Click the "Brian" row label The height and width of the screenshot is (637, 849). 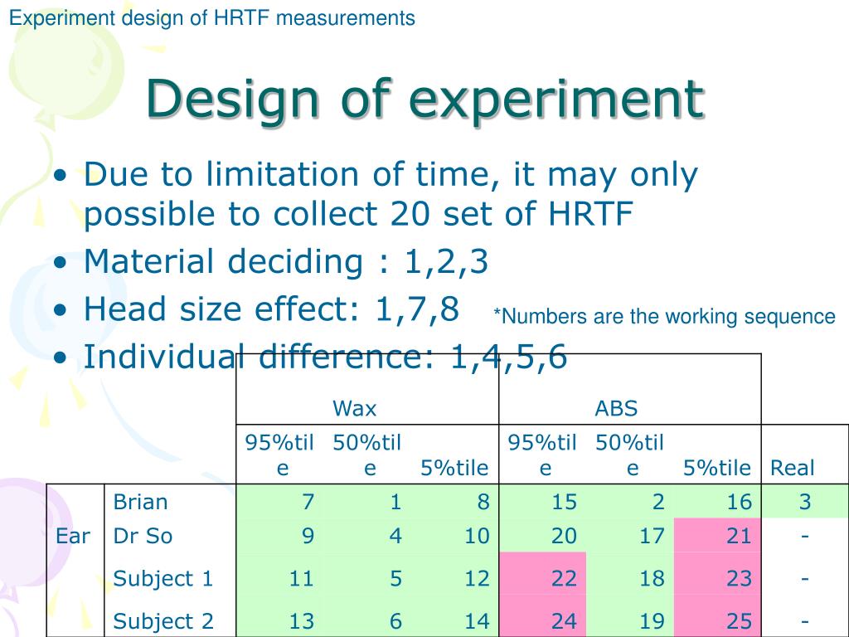(x=140, y=502)
